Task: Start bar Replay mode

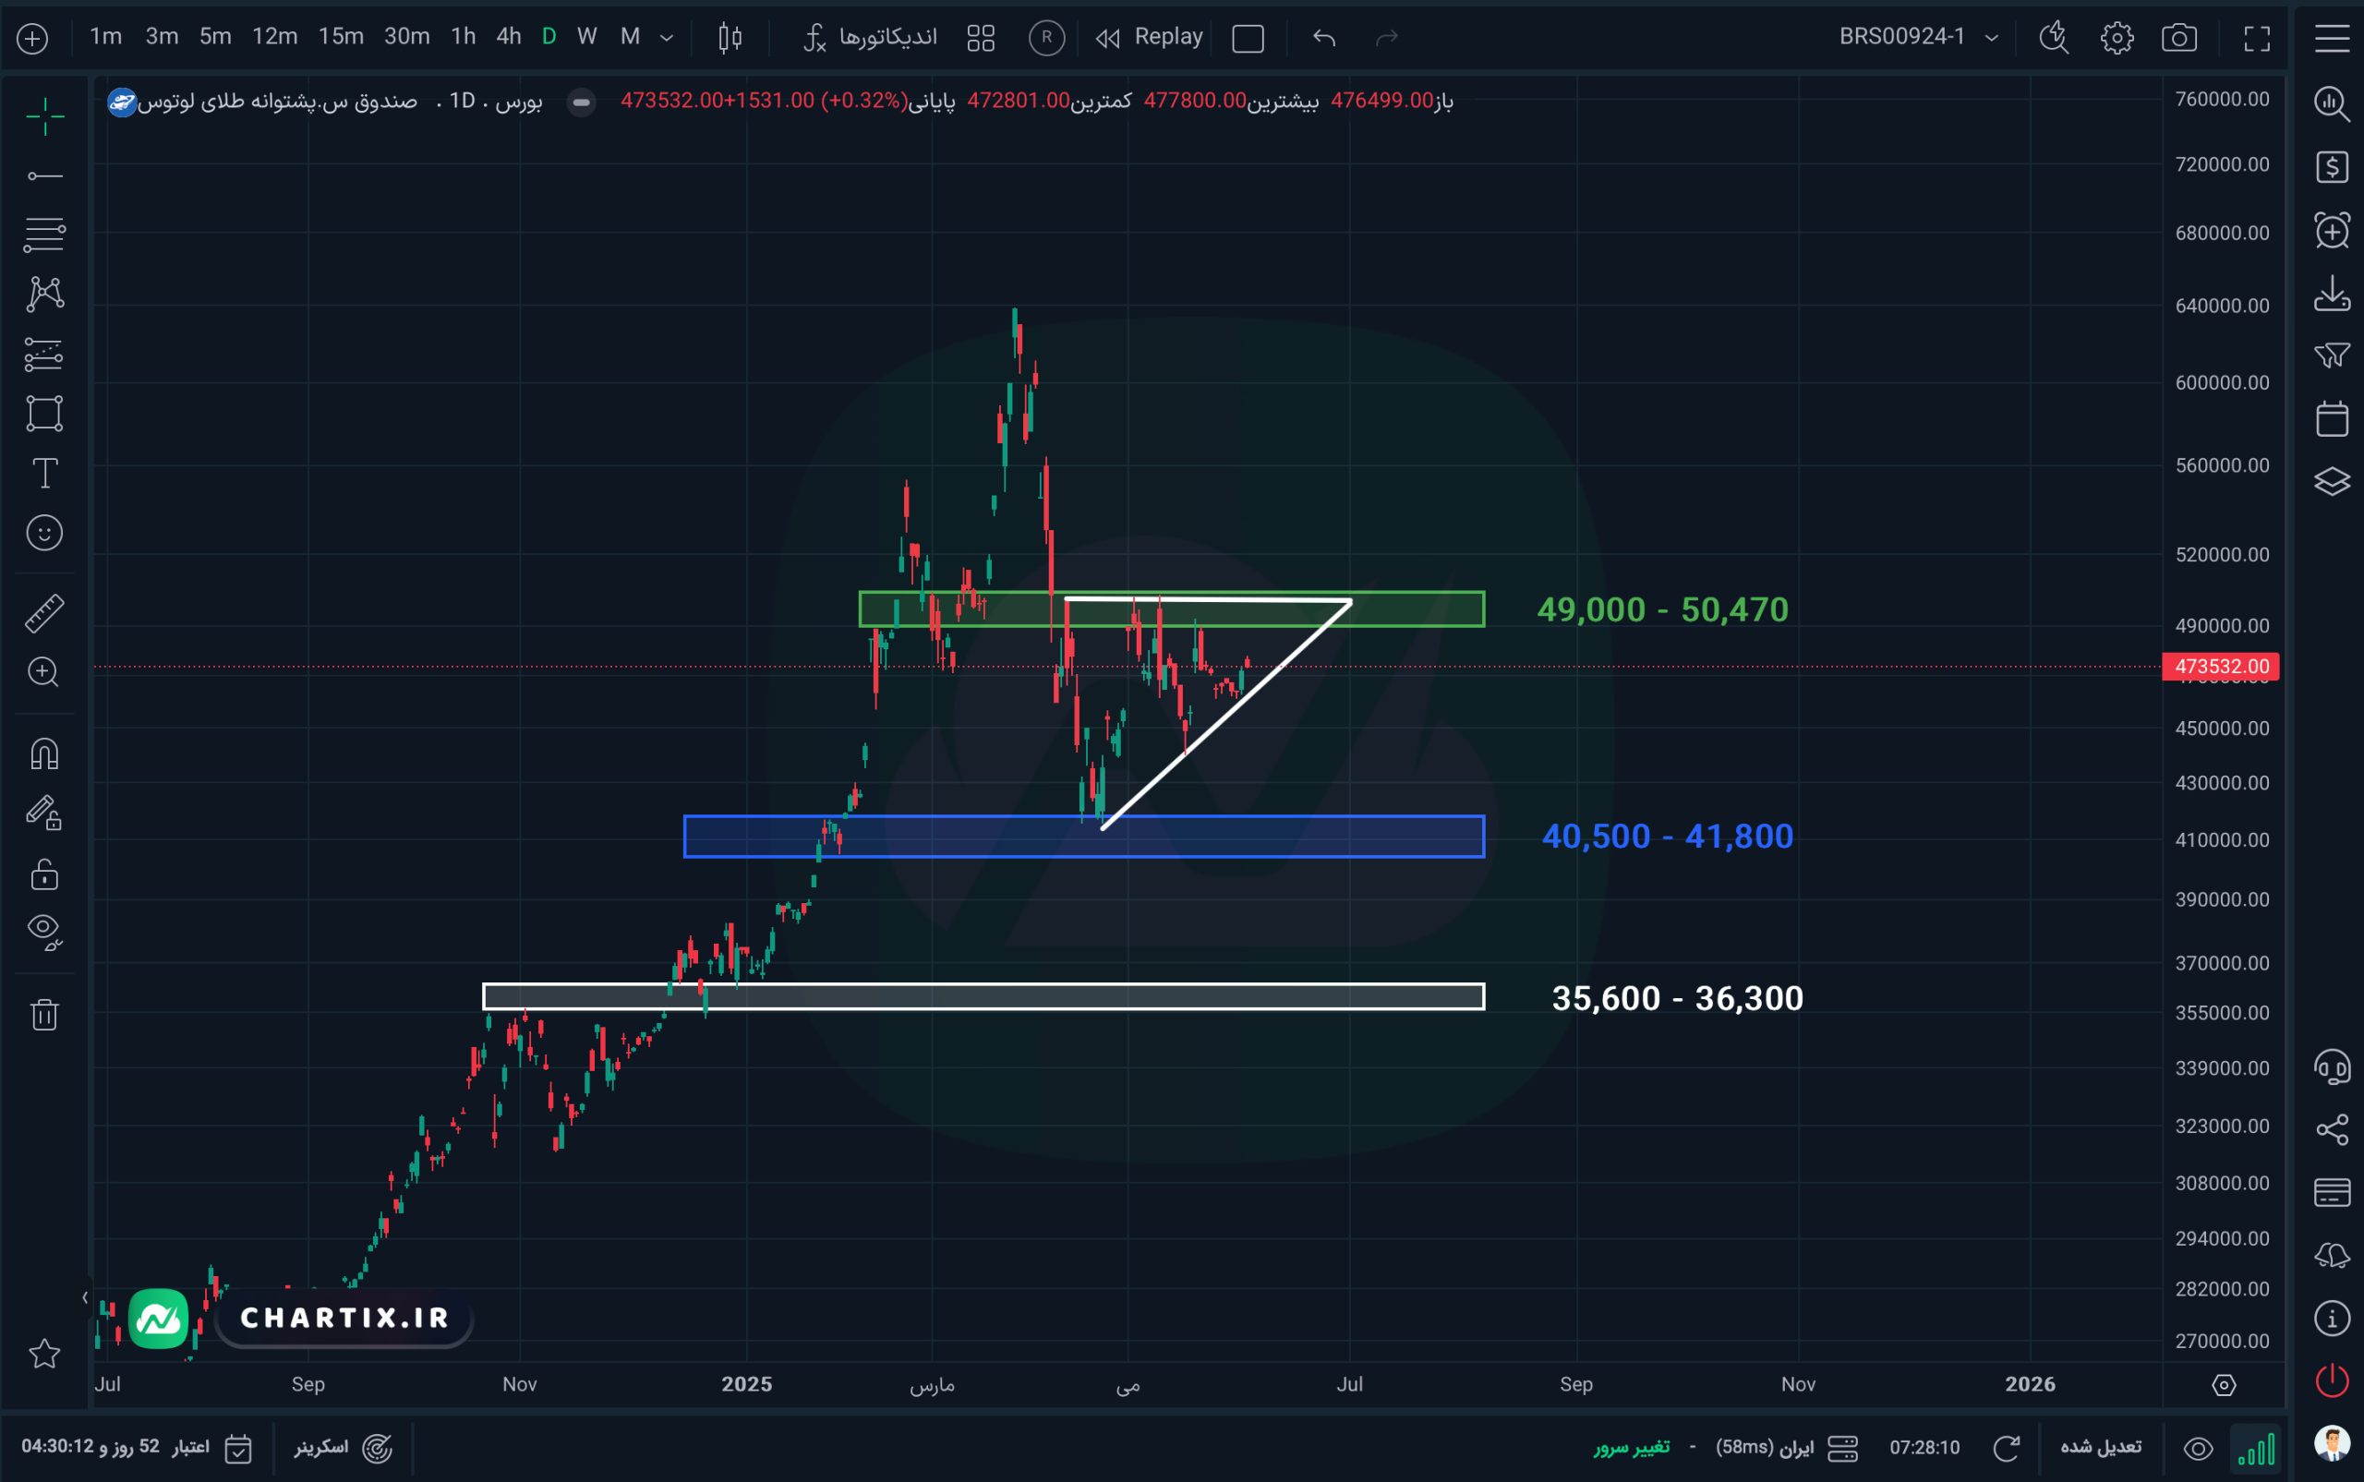Action: [x=1149, y=37]
